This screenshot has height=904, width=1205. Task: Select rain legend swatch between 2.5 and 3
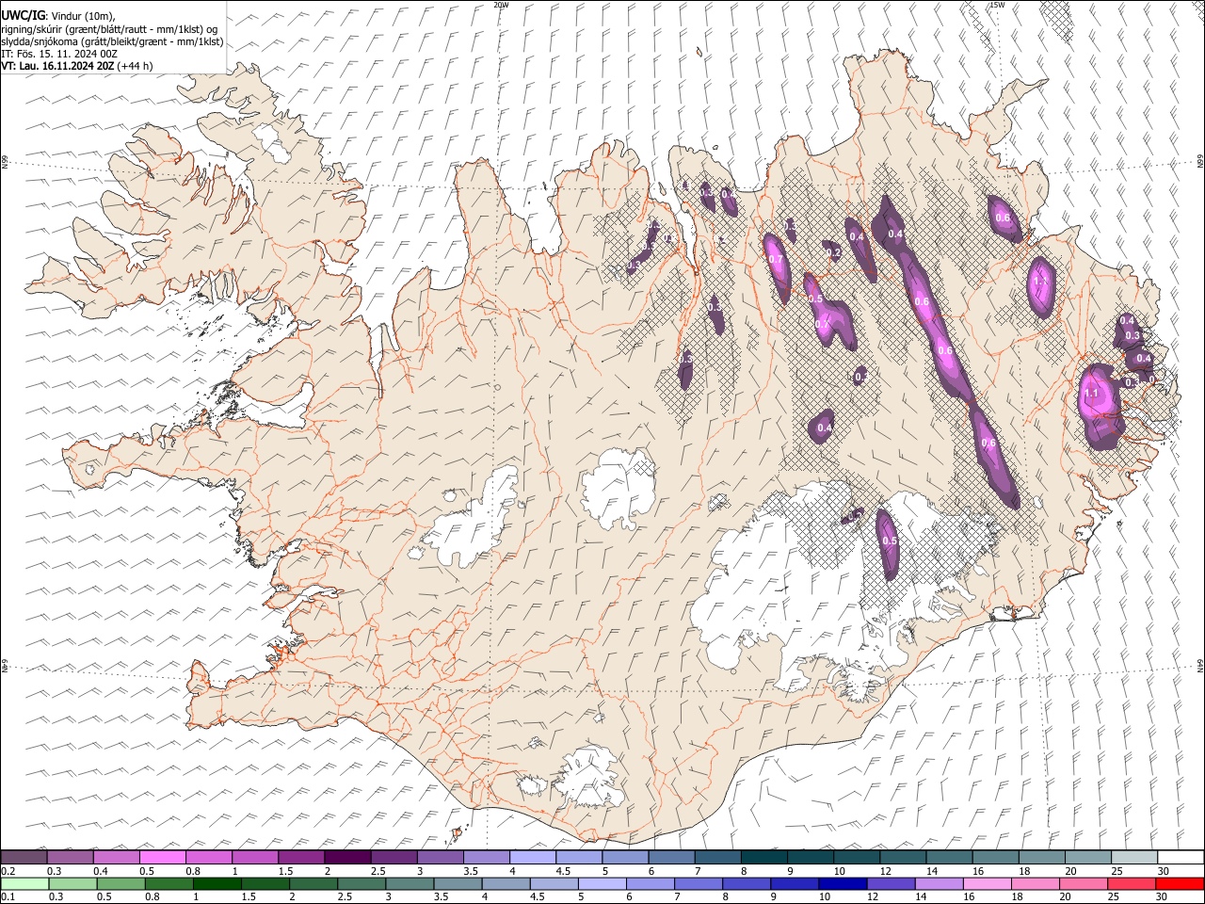coord(361,884)
